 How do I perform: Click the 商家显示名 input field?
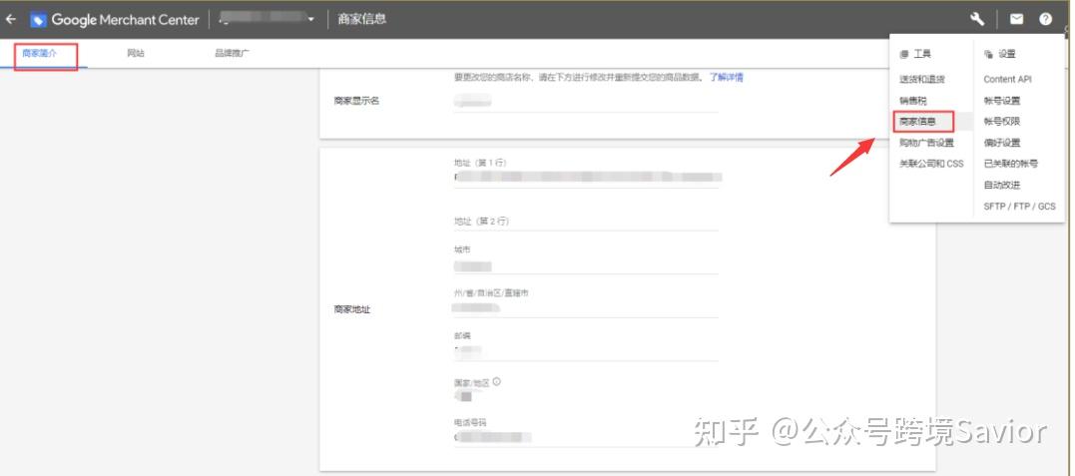(x=586, y=102)
